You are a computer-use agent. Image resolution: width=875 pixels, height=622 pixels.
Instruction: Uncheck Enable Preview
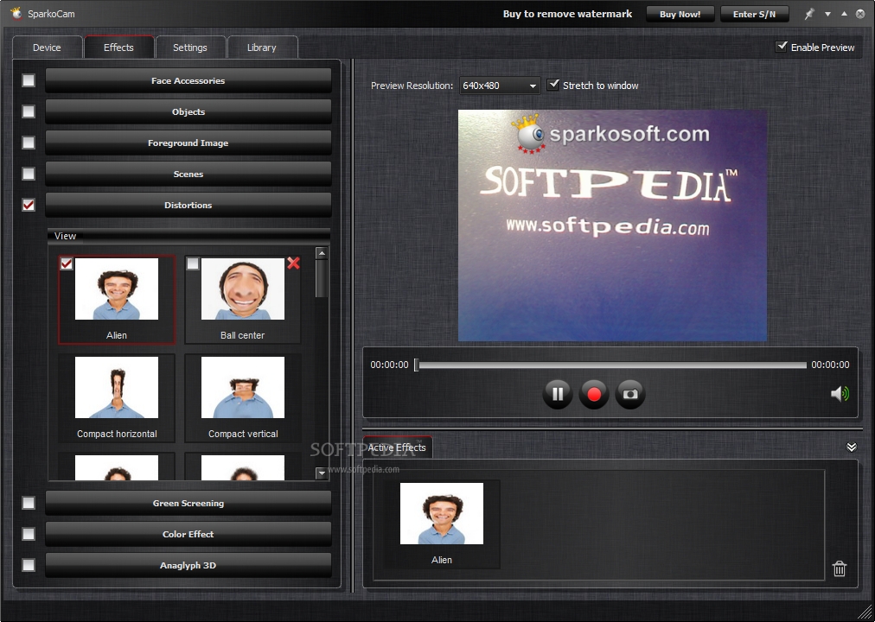coord(782,47)
